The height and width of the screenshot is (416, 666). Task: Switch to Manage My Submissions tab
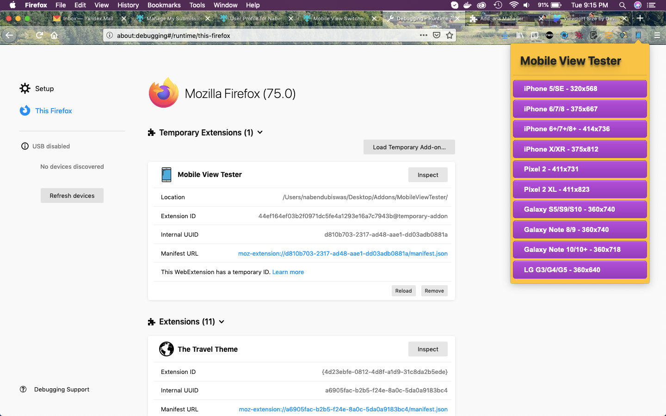173,18
